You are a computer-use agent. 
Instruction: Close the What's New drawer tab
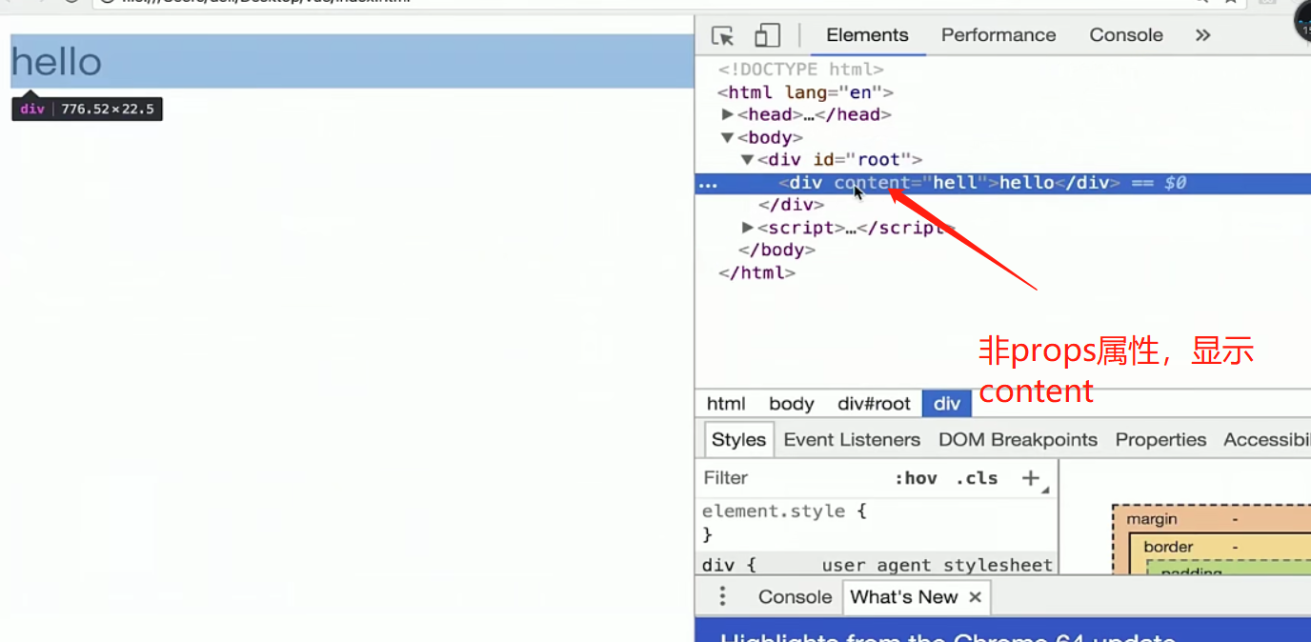[x=975, y=597]
